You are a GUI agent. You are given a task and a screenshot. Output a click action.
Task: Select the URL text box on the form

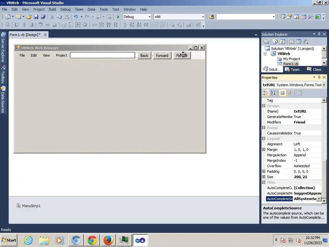[102, 55]
